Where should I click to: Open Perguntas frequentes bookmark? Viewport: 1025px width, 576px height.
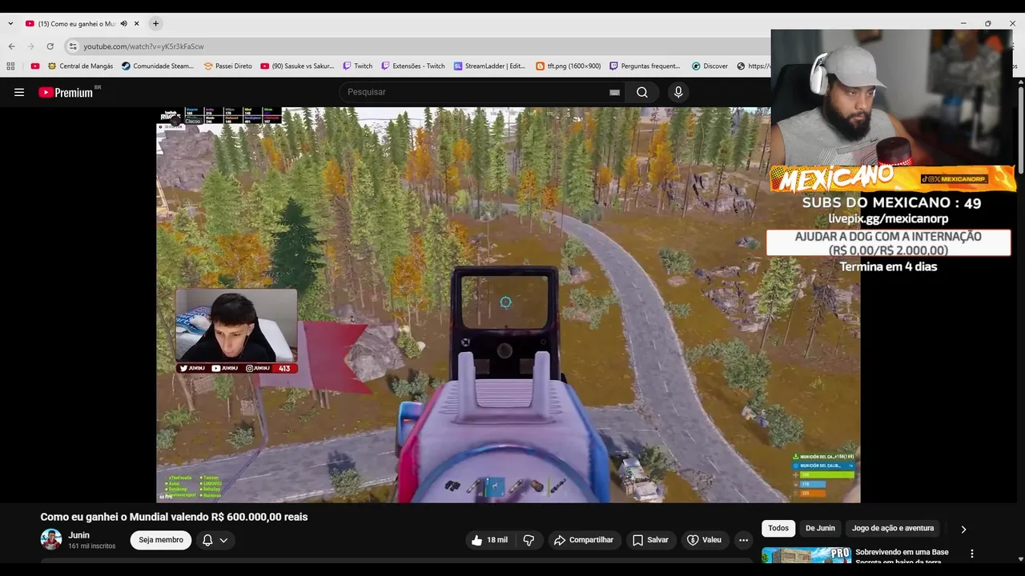pyautogui.click(x=645, y=66)
